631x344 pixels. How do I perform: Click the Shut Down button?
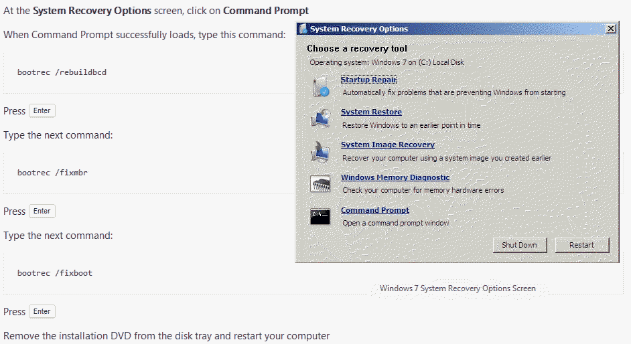520,245
